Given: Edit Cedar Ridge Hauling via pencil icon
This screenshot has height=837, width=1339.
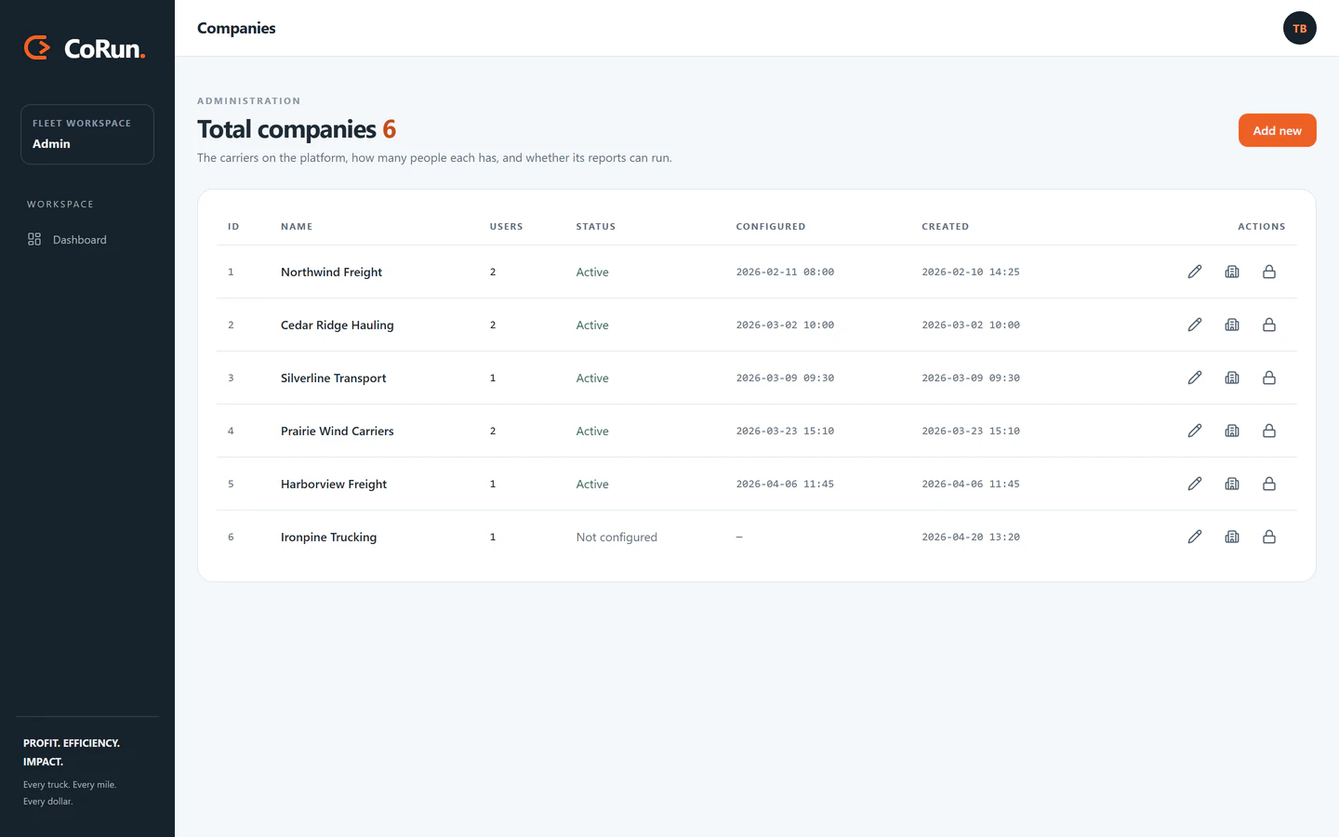Looking at the screenshot, I should tap(1195, 325).
